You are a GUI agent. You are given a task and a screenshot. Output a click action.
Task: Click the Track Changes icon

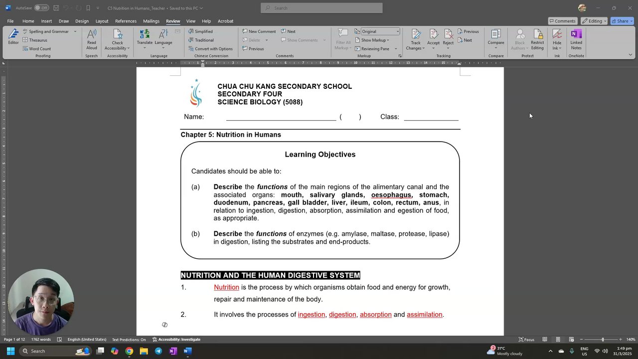[x=416, y=34]
